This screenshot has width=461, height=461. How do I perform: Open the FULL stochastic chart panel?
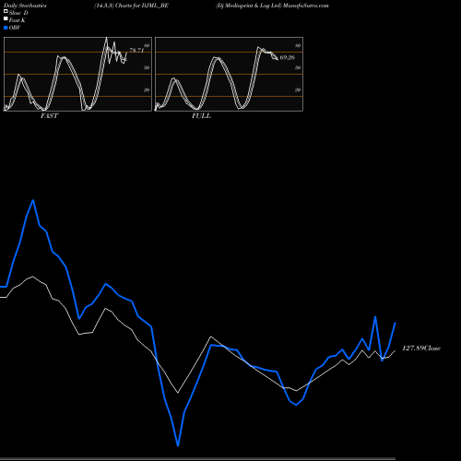click(229, 74)
